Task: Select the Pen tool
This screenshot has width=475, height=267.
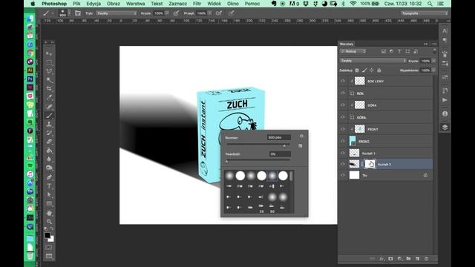Action: [x=49, y=177]
